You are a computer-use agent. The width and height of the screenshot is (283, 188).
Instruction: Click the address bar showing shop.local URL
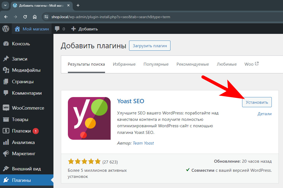pyautogui.click(x=162, y=17)
